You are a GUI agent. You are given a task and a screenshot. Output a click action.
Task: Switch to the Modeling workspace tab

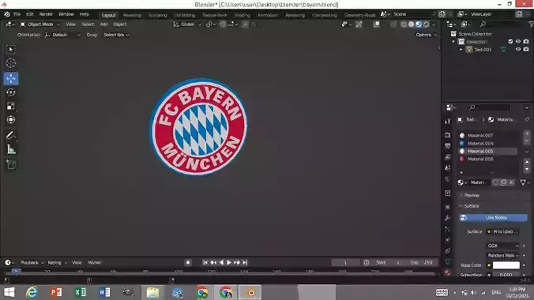pyautogui.click(x=132, y=15)
